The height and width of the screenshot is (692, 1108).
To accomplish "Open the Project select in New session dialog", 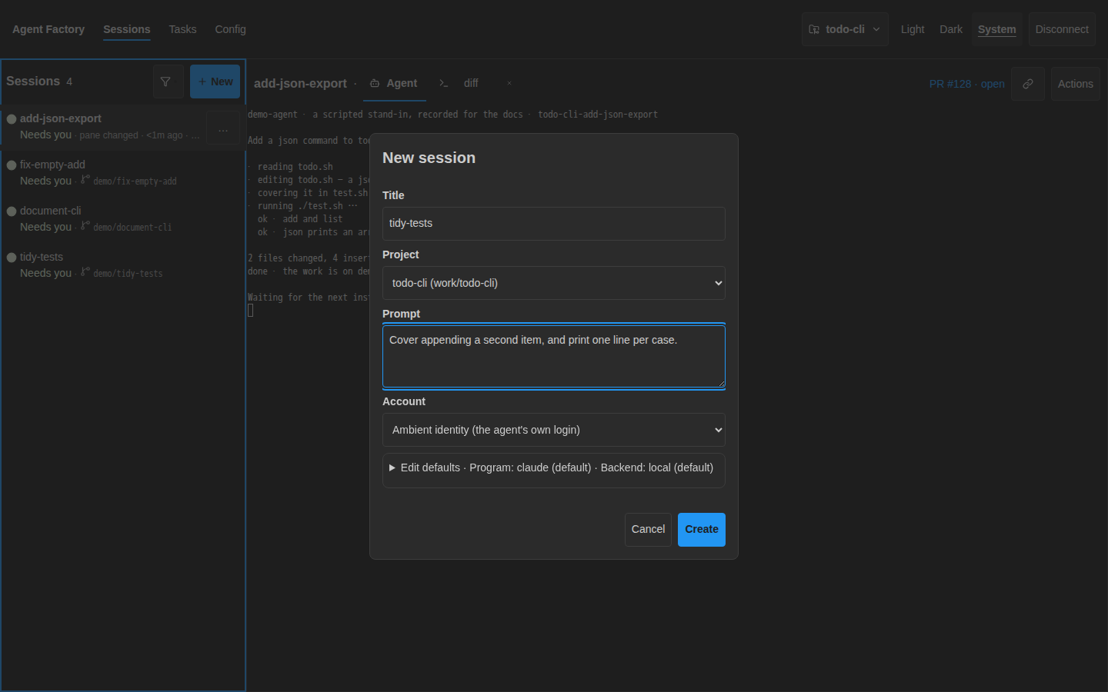I will pyautogui.click(x=554, y=283).
